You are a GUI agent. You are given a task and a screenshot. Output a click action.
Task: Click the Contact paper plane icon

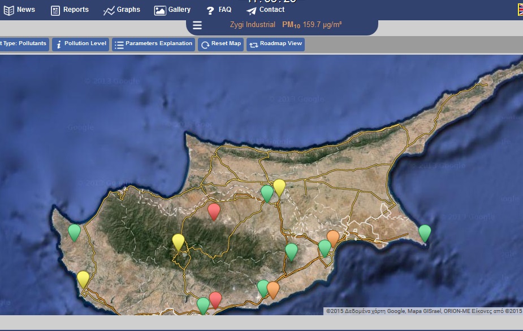251,11
